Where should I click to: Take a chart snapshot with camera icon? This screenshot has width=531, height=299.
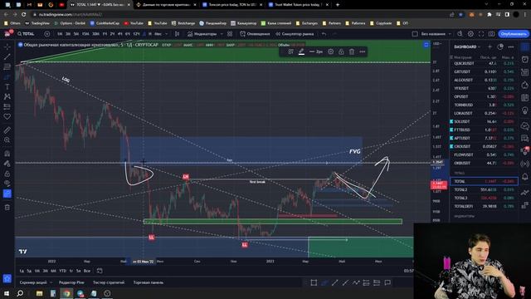(491, 34)
